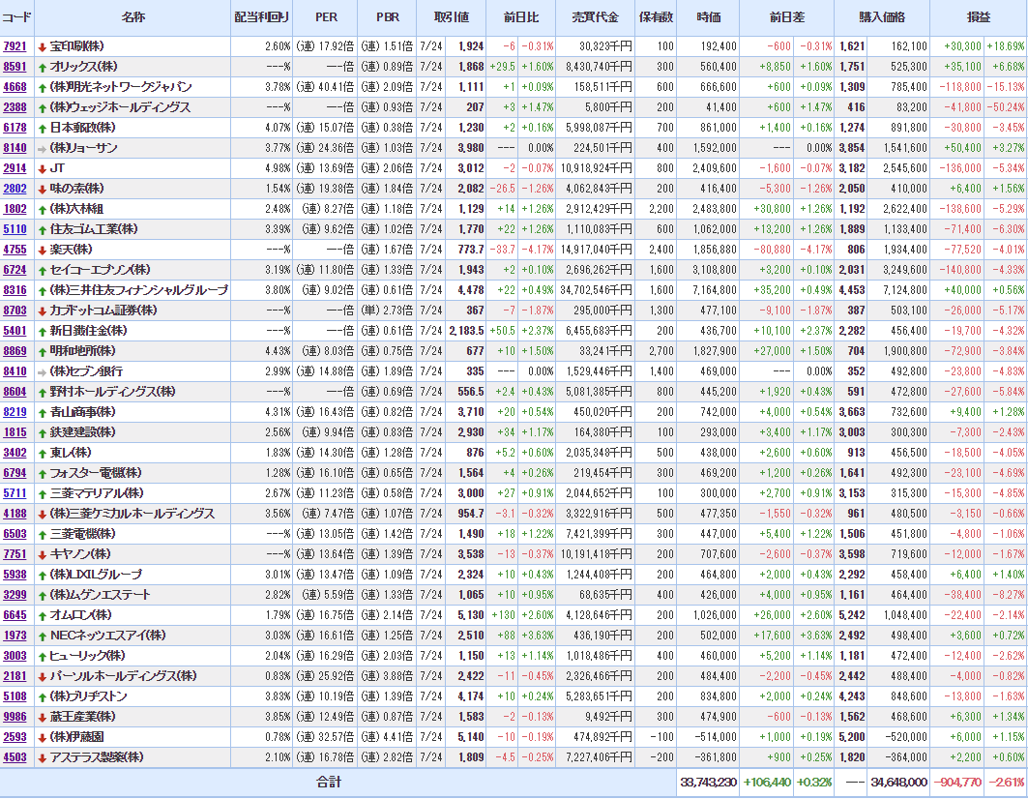Click the PER column header

325,18
